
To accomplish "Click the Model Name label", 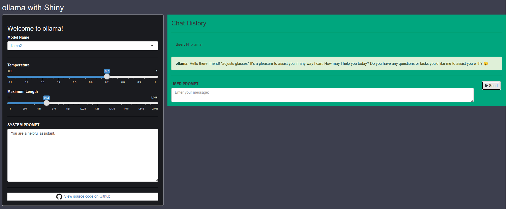I will click(x=18, y=37).
